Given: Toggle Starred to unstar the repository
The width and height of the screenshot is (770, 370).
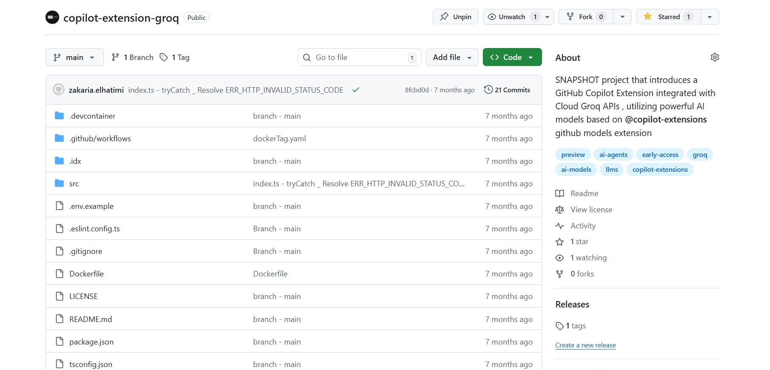Looking at the screenshot, I should pyautogui.click(x=668, y=17).
